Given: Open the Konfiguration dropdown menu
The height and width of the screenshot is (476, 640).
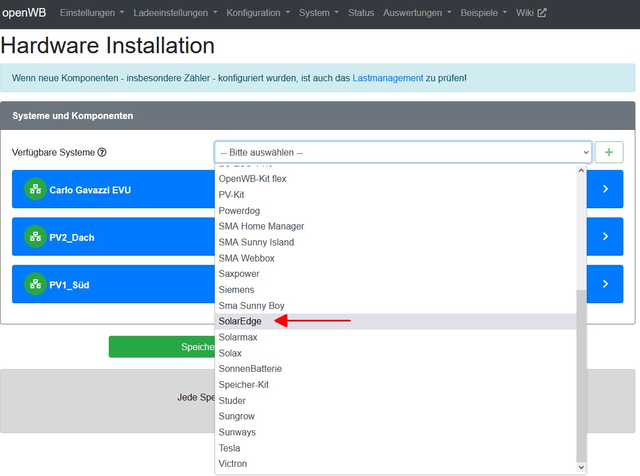Looking at the screenshot, I should (258, 13).
